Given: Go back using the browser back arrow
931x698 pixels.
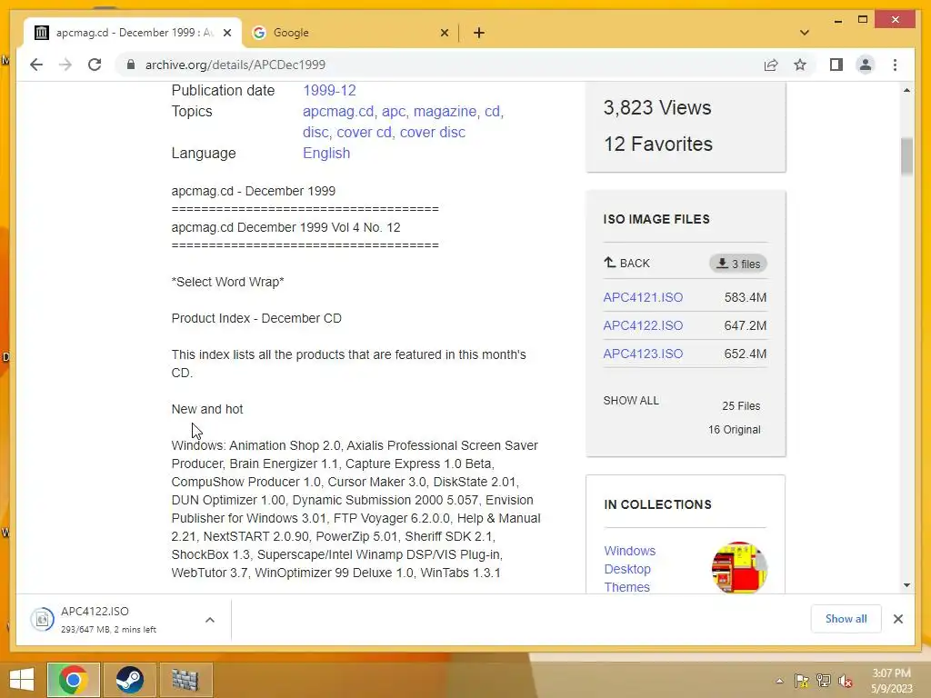Looking at the screenshot, I should tap(36, 65).
